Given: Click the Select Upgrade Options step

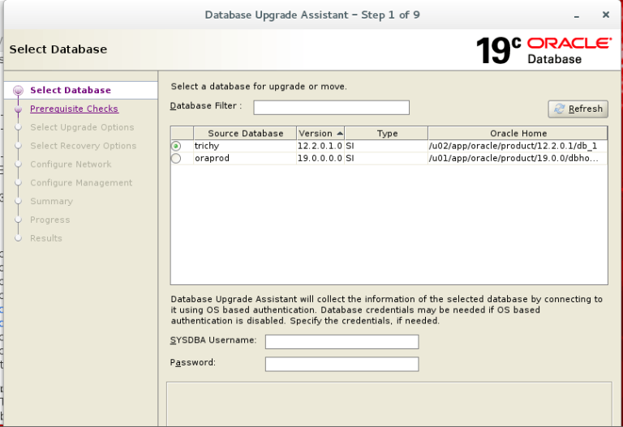Looking at the screenshot, I should (x=82, y=127).
